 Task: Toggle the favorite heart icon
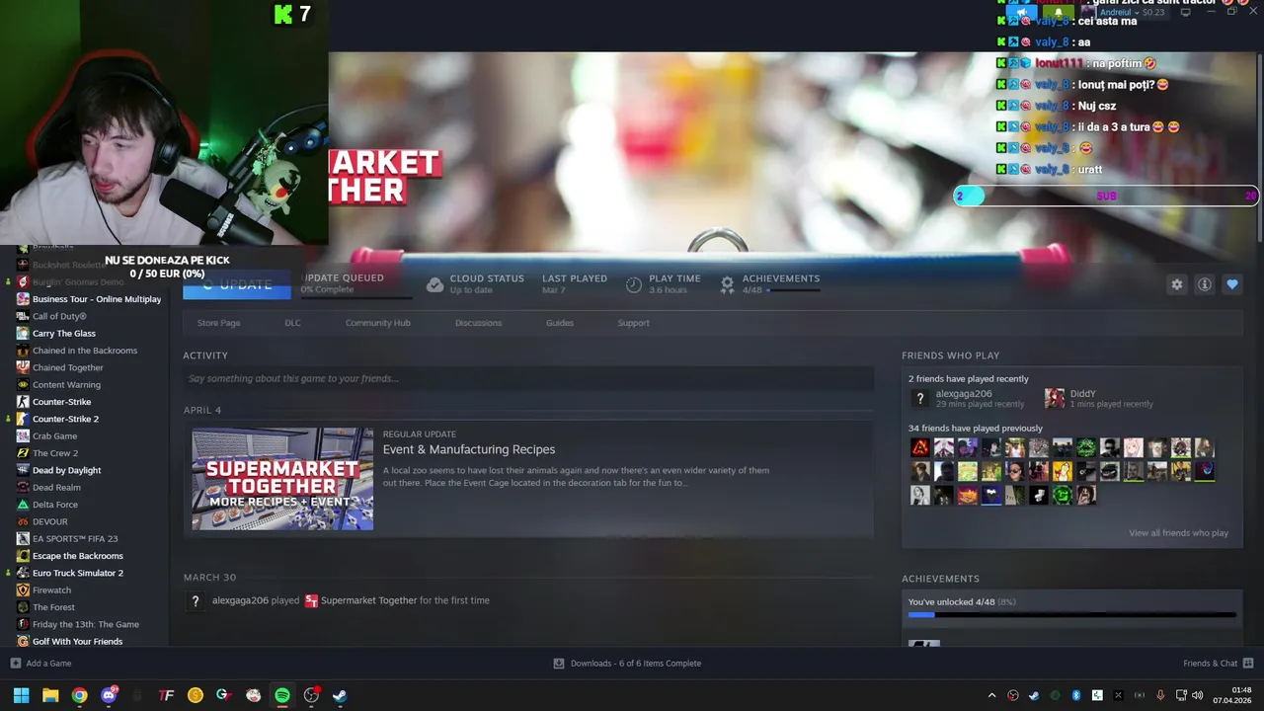point(1231,284)
